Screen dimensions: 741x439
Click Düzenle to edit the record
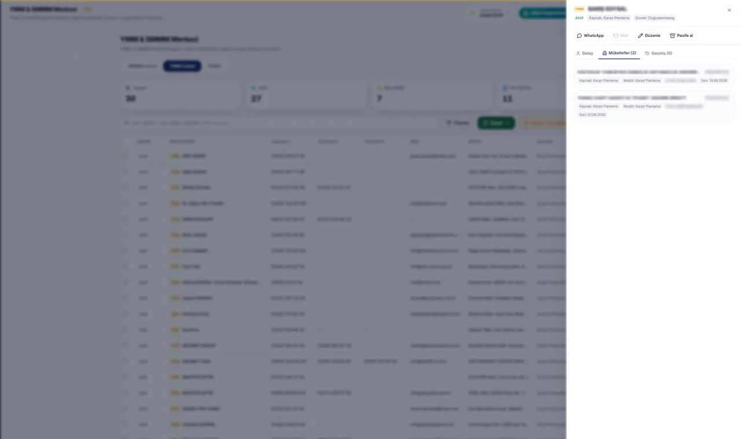coord(649,36)
